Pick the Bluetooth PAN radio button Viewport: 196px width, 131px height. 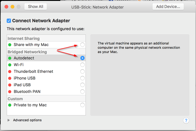click(x=82, y=92)
